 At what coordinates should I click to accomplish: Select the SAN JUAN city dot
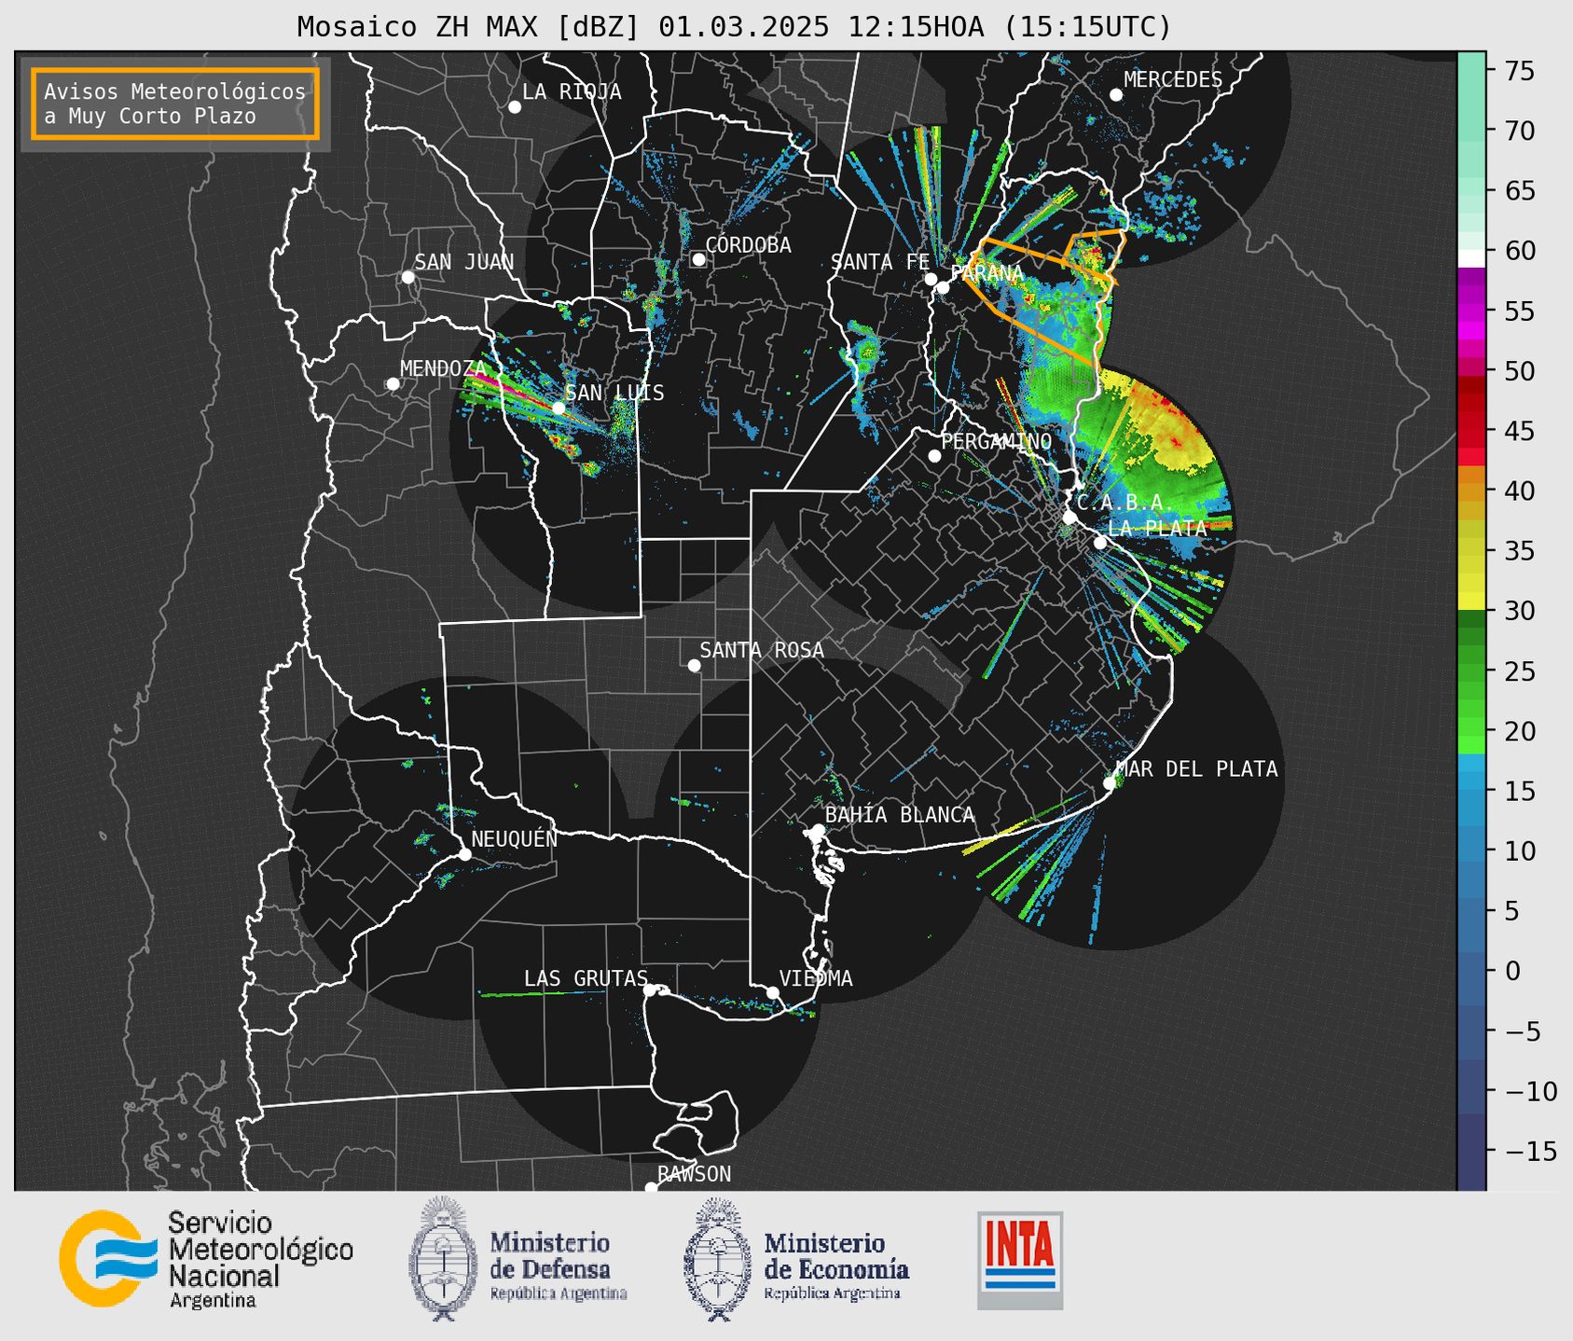point(407,277)
